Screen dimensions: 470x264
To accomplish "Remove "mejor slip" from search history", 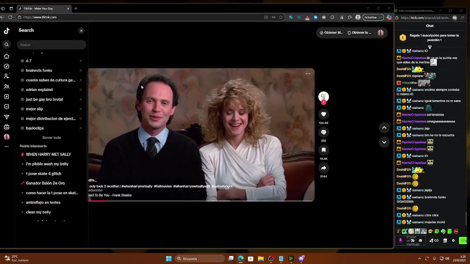I will (x=81, y=109).
